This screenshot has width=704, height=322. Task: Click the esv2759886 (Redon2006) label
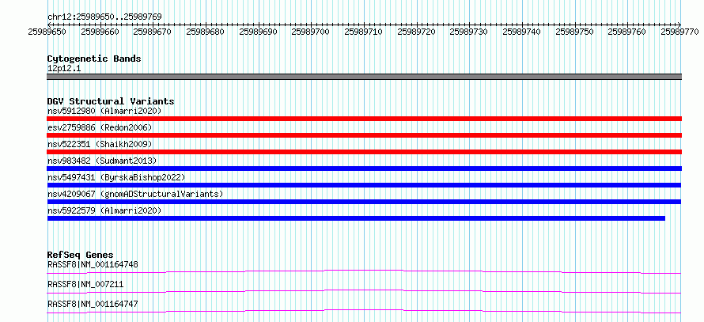[x=100, y=127]
